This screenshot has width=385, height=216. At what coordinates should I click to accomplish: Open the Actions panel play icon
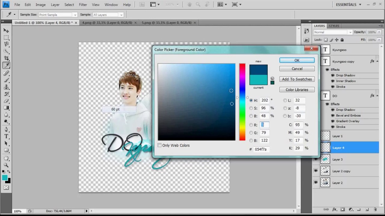click(x=306, y=40)
